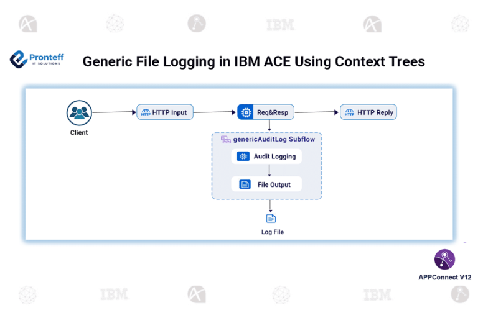Click the Audit Logging gear icon
This screenshot has width=478, height=318.
pyautogui.click(x=243, y=157)
